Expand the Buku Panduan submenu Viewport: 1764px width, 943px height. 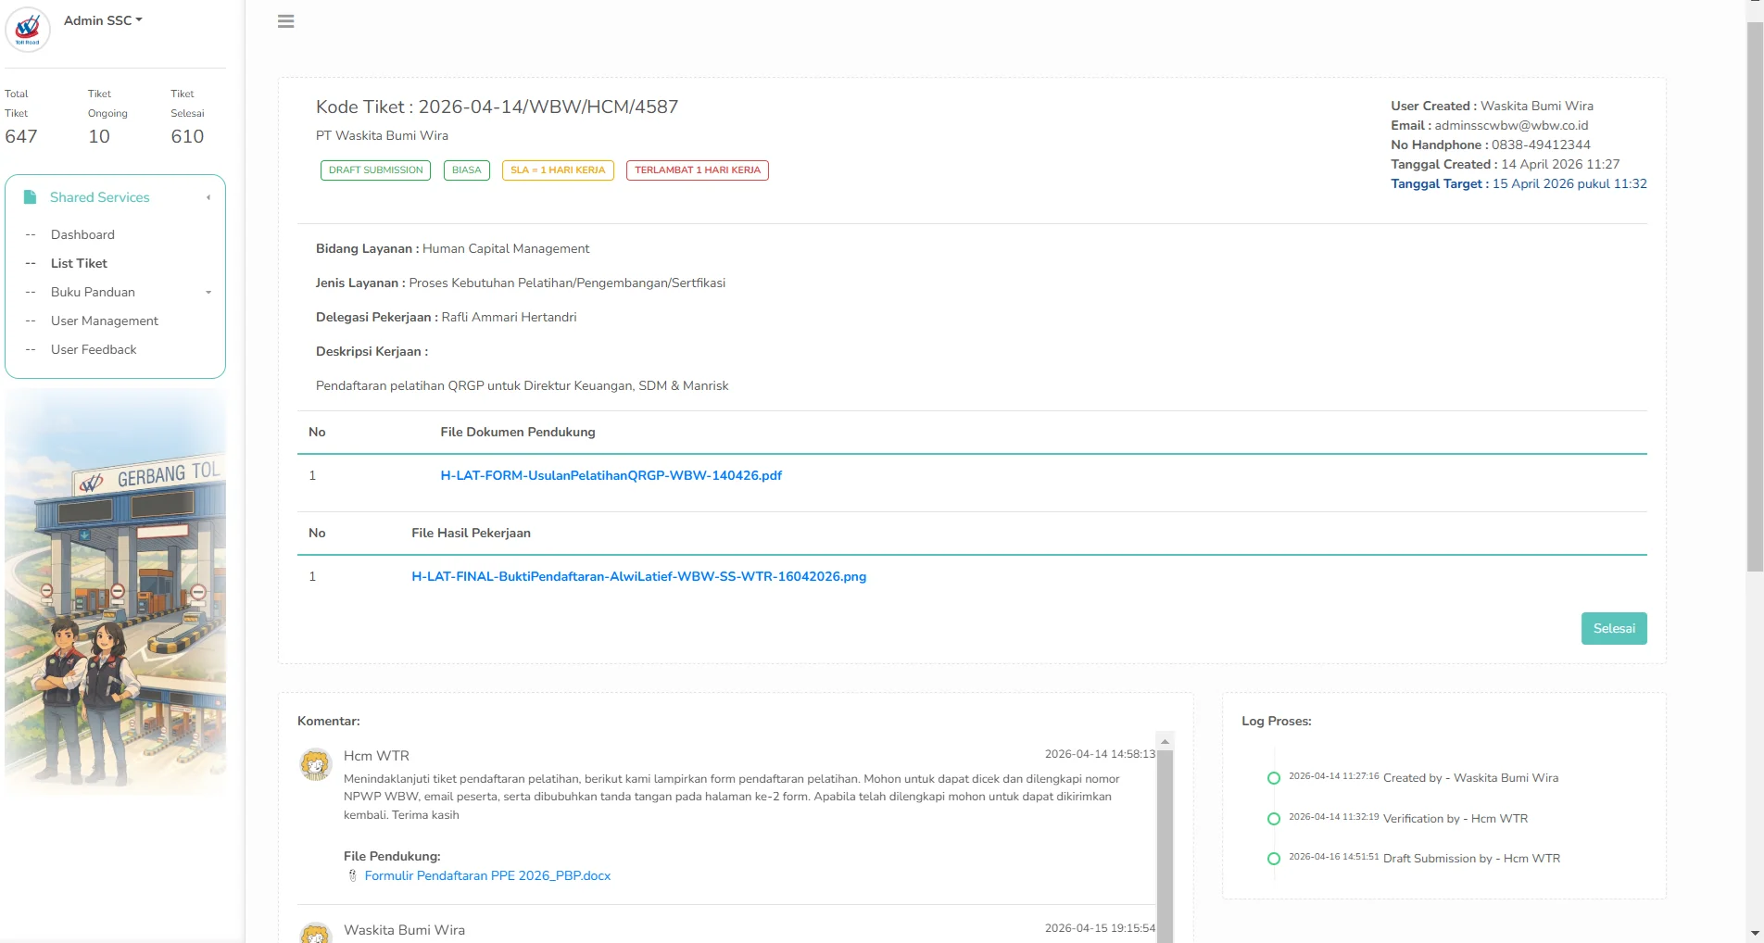[x=208, y=292]
